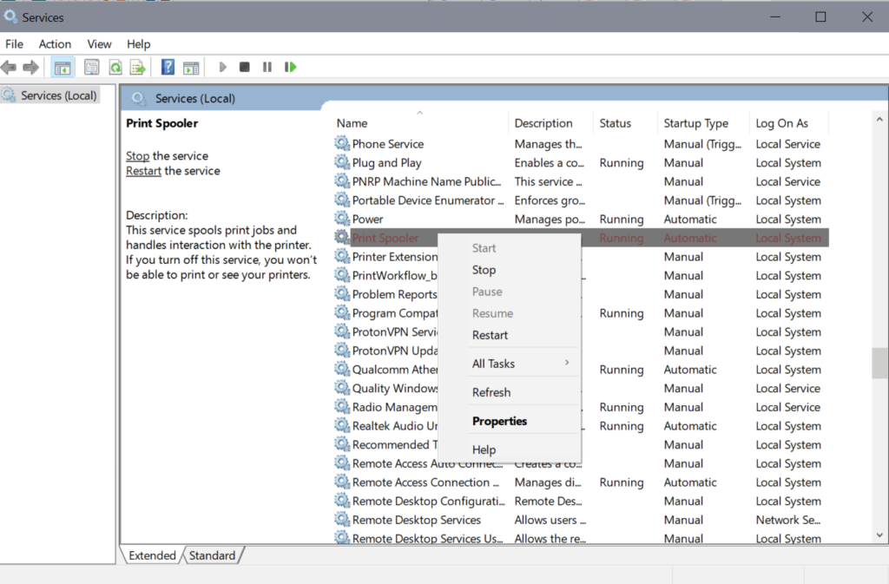Choose Restart from the context menu
This screenshot has width=889, height=584.
point(490,335)
